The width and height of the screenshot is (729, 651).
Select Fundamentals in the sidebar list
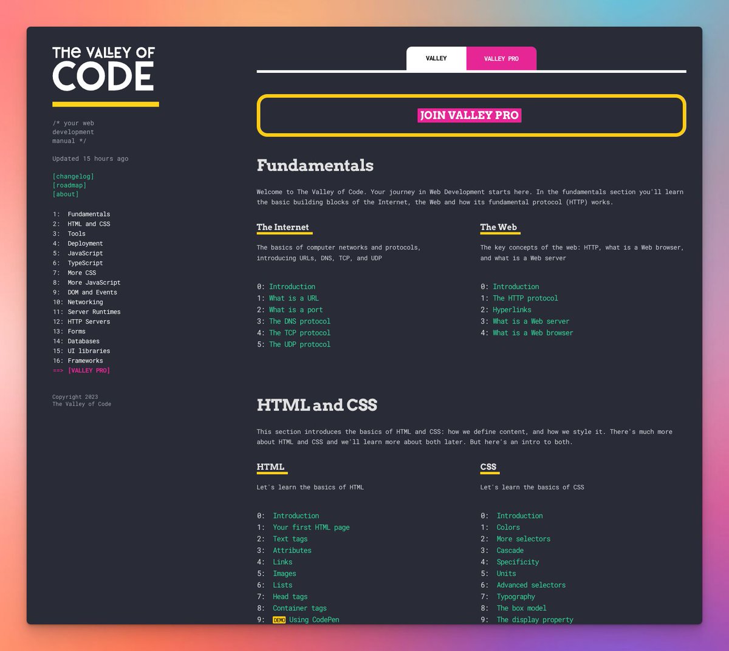click(x=89, y=214)
